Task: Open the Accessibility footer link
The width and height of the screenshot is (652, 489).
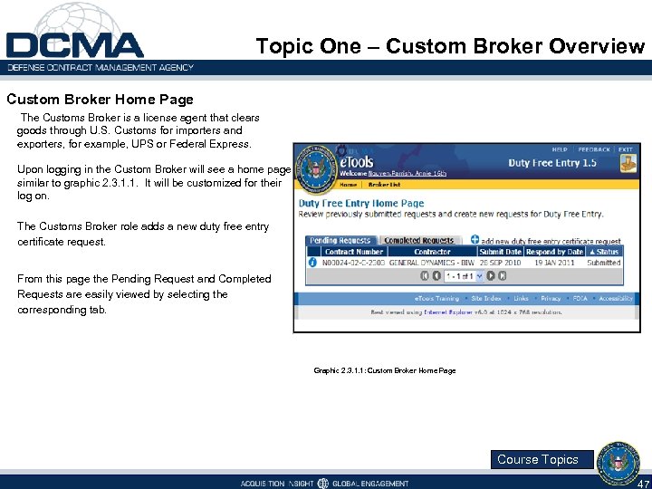Action: (x=616, y=299)
